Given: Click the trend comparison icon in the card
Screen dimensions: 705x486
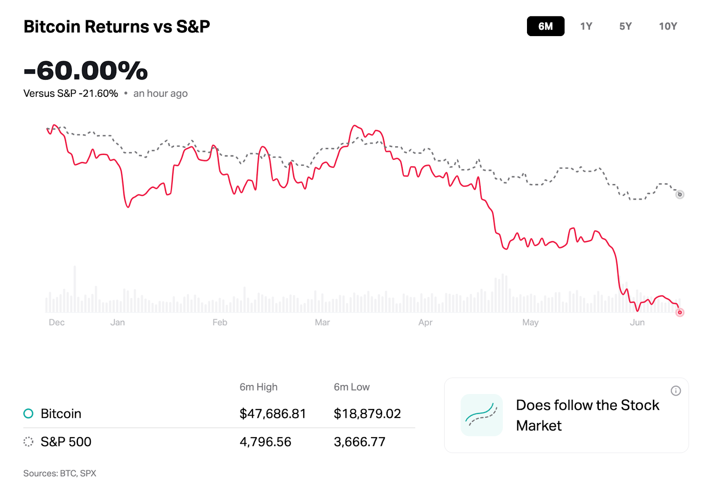Looking at the screenshot, I should [482, 415].
